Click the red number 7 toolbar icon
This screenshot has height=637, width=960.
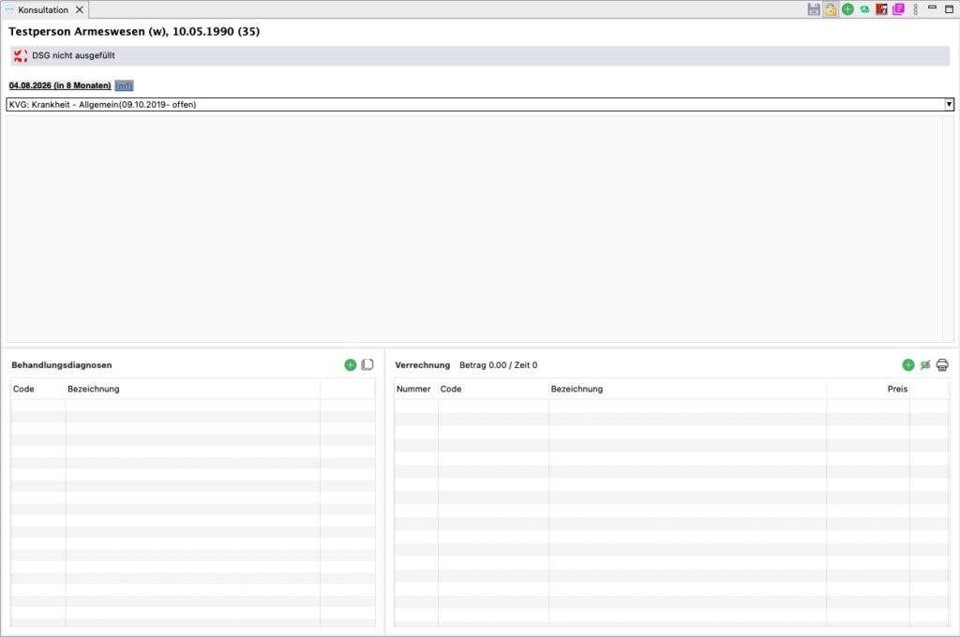tap(881, 9)
